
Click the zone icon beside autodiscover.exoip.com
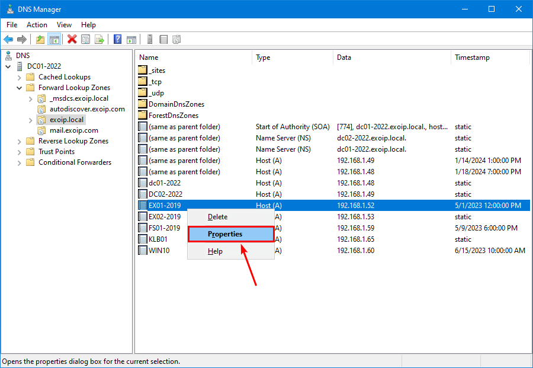click(x=41, y=109)
